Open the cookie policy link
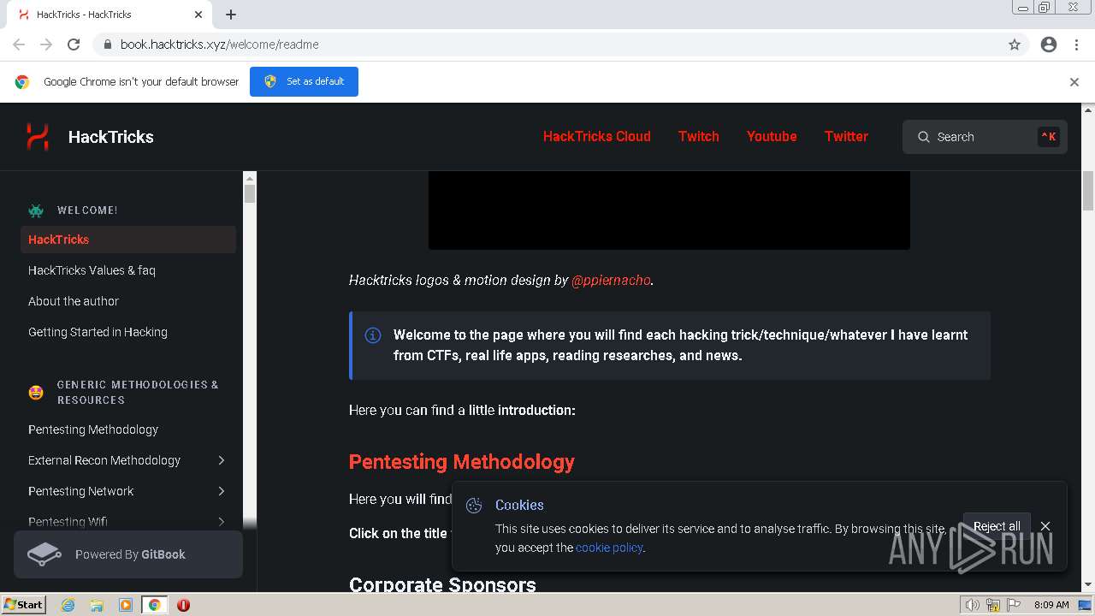This screenshot has width=1095, height=616. coord(609,548)
